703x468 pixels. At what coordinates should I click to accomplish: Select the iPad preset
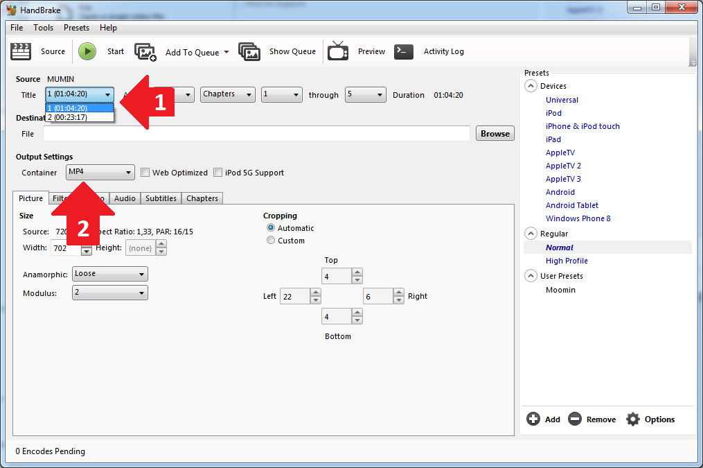(x=553, y=139)
